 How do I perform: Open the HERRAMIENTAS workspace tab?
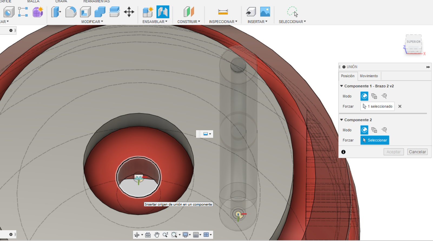[x=97, y=1]
